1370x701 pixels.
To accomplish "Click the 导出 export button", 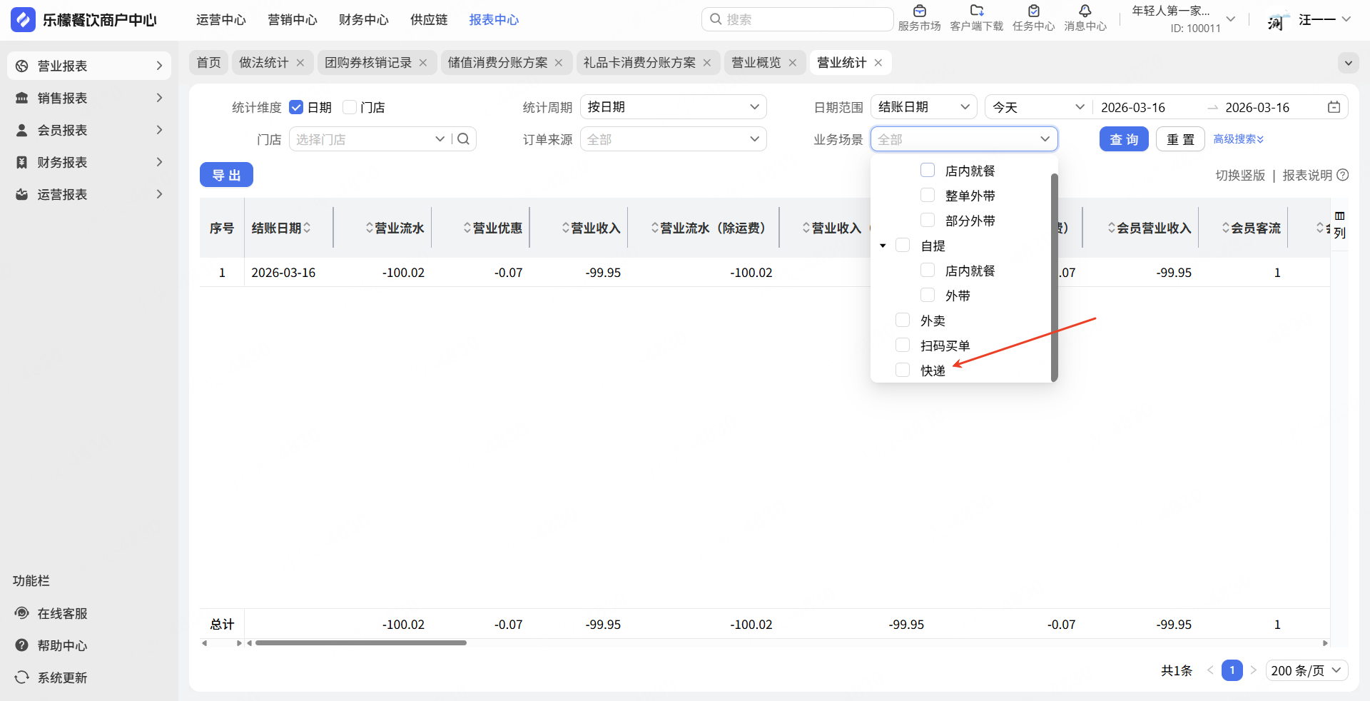I will click(x=226, y=175).
